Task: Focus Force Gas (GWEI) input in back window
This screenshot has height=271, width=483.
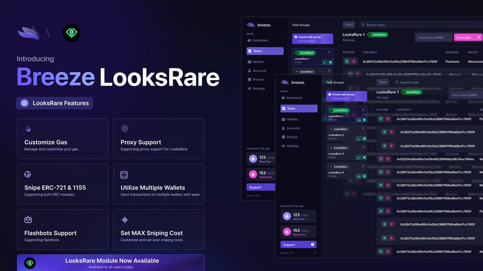Action: [433, 37]
